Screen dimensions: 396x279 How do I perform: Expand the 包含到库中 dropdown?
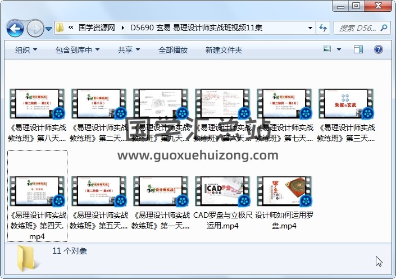coord(78,50)
